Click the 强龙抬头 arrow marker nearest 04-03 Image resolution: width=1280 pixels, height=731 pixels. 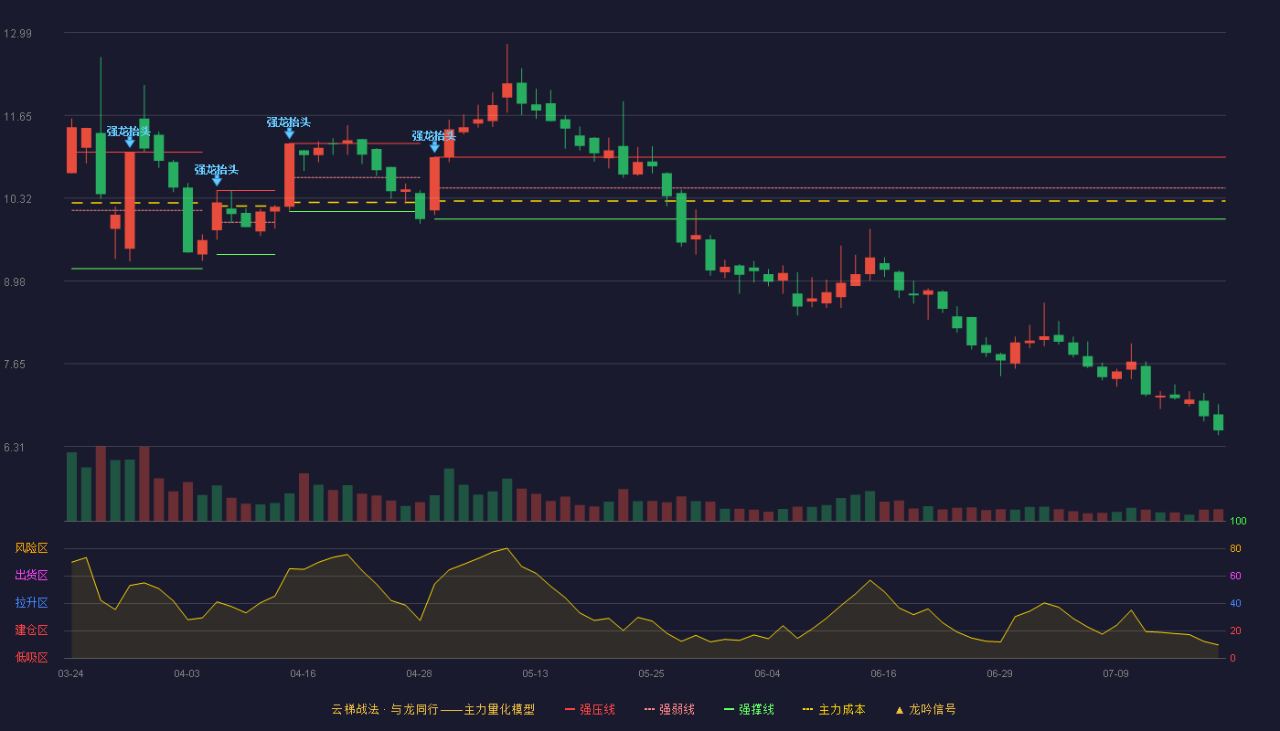(217, 181)
